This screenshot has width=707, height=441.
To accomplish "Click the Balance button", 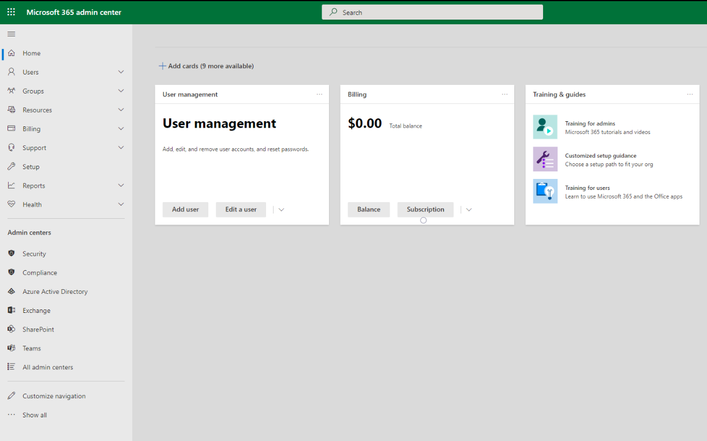I will click(369, 210).
